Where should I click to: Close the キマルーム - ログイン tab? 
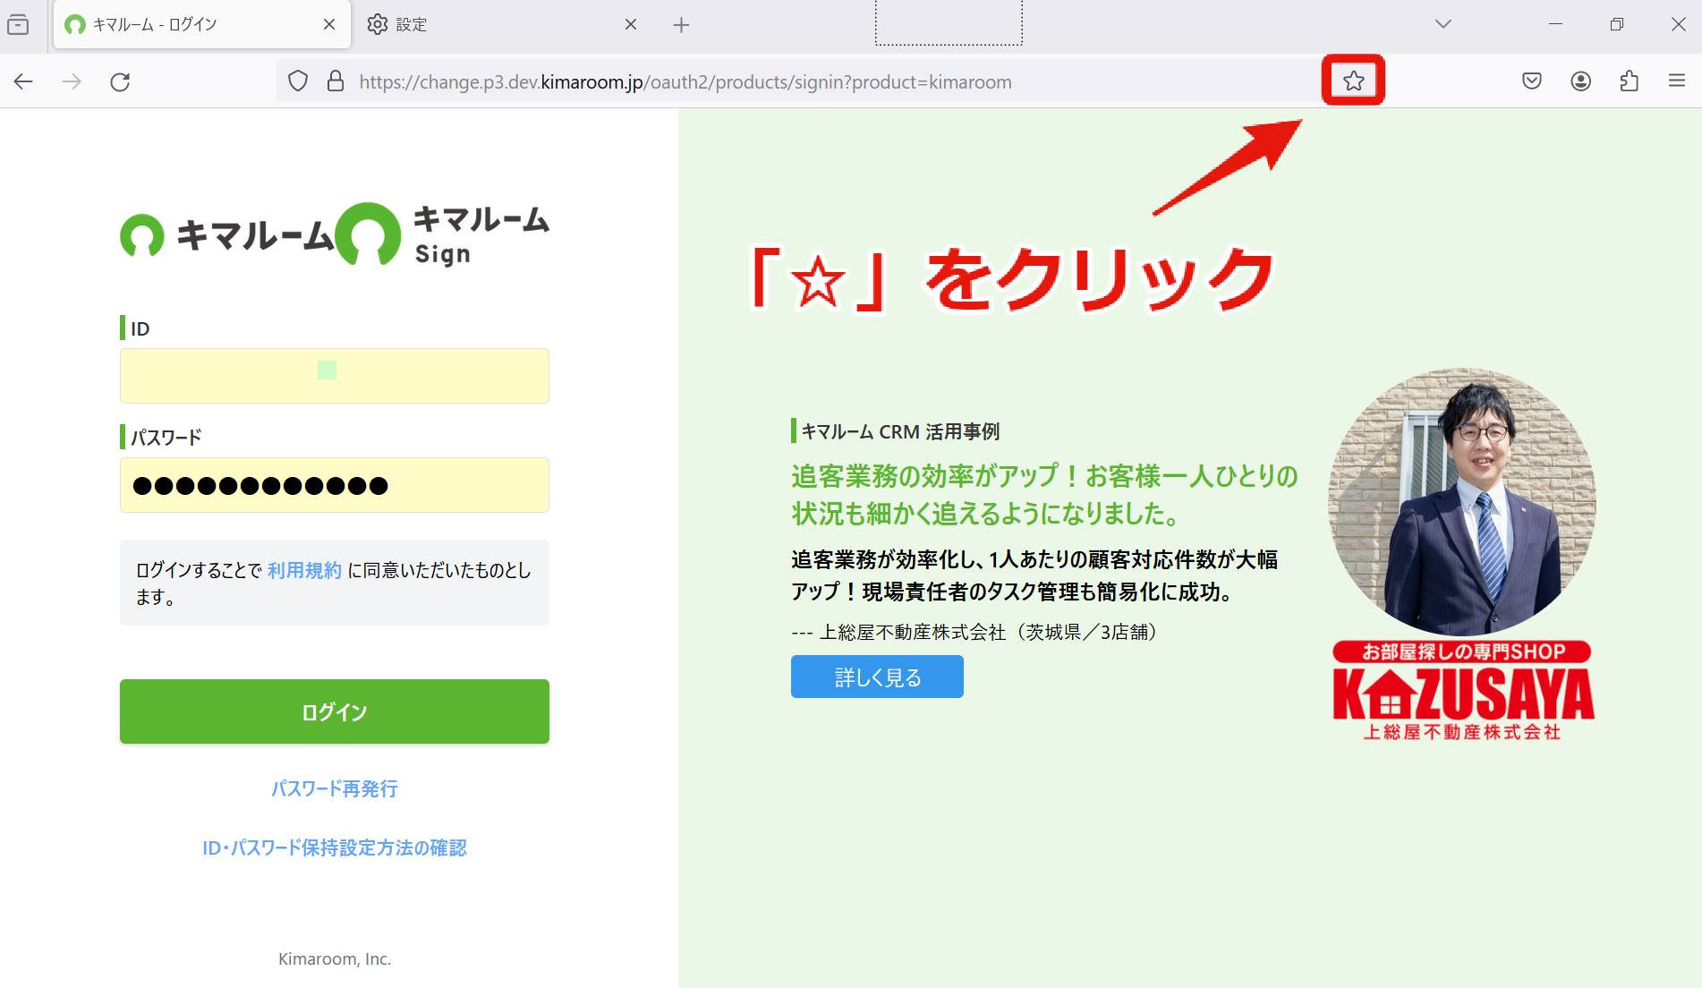(x=329, y=24)
